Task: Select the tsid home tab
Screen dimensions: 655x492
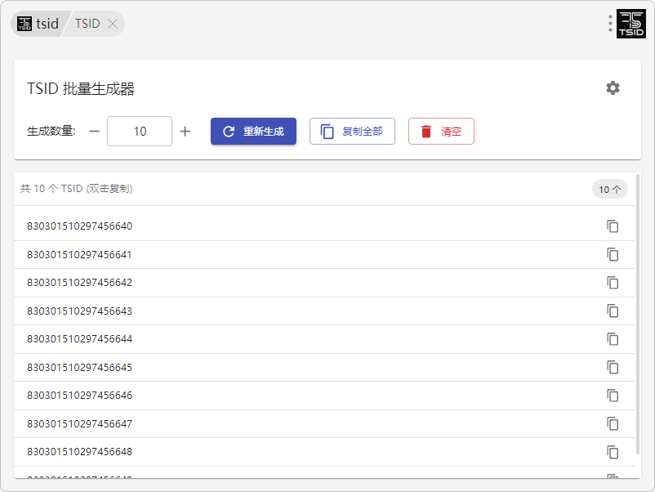Action: (38, 24)
